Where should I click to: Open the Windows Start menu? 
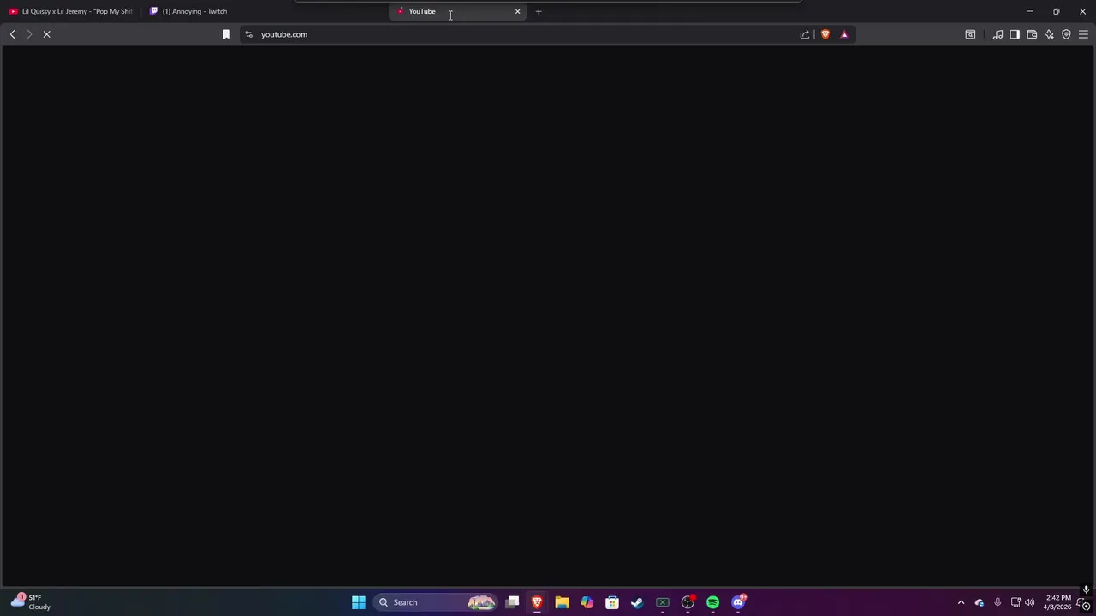tap(359, 602)
